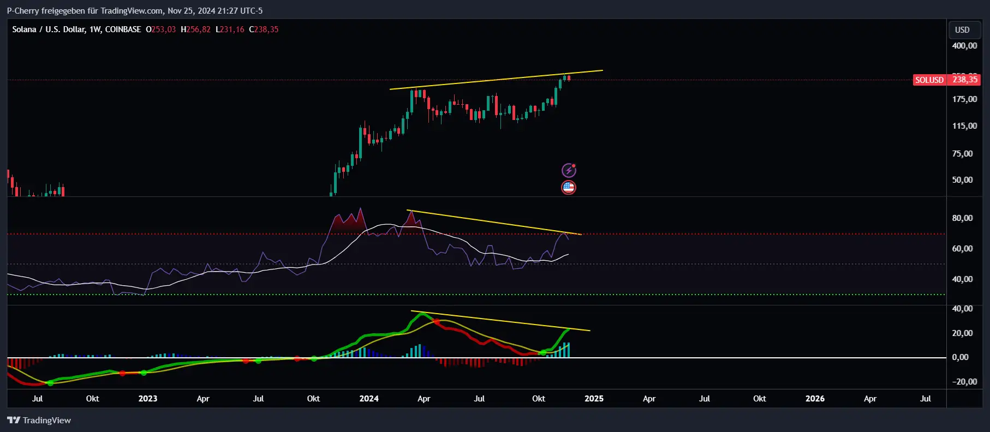The height and width of the screenshot is (432, 990).
Task: Click the 2023 label on time axis
Action: [x=148, y=399]
